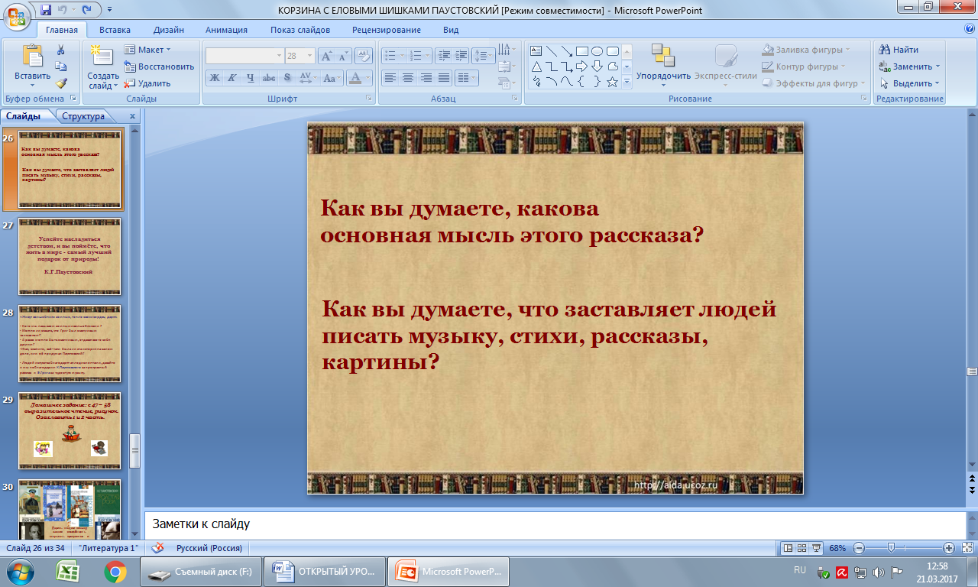Open PowerPoint Help question mark

pos(969,29)
